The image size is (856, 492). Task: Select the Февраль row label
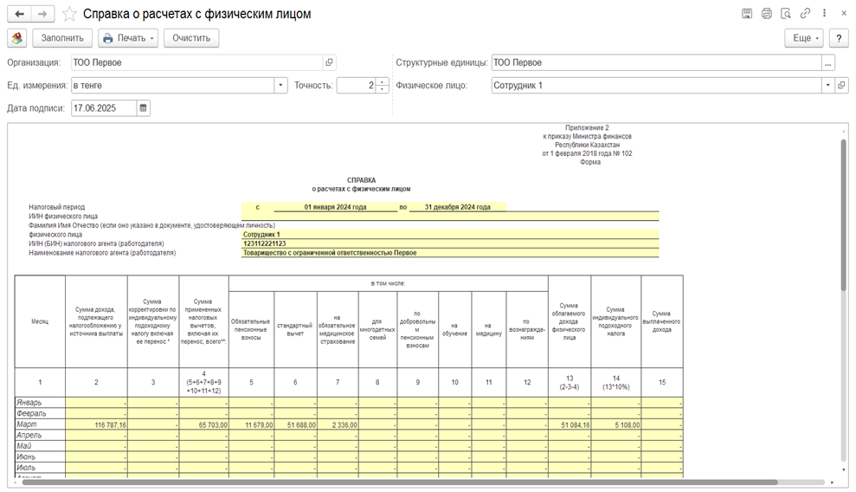(40, 413)
